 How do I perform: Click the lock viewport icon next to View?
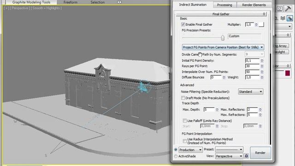[246, 156]
